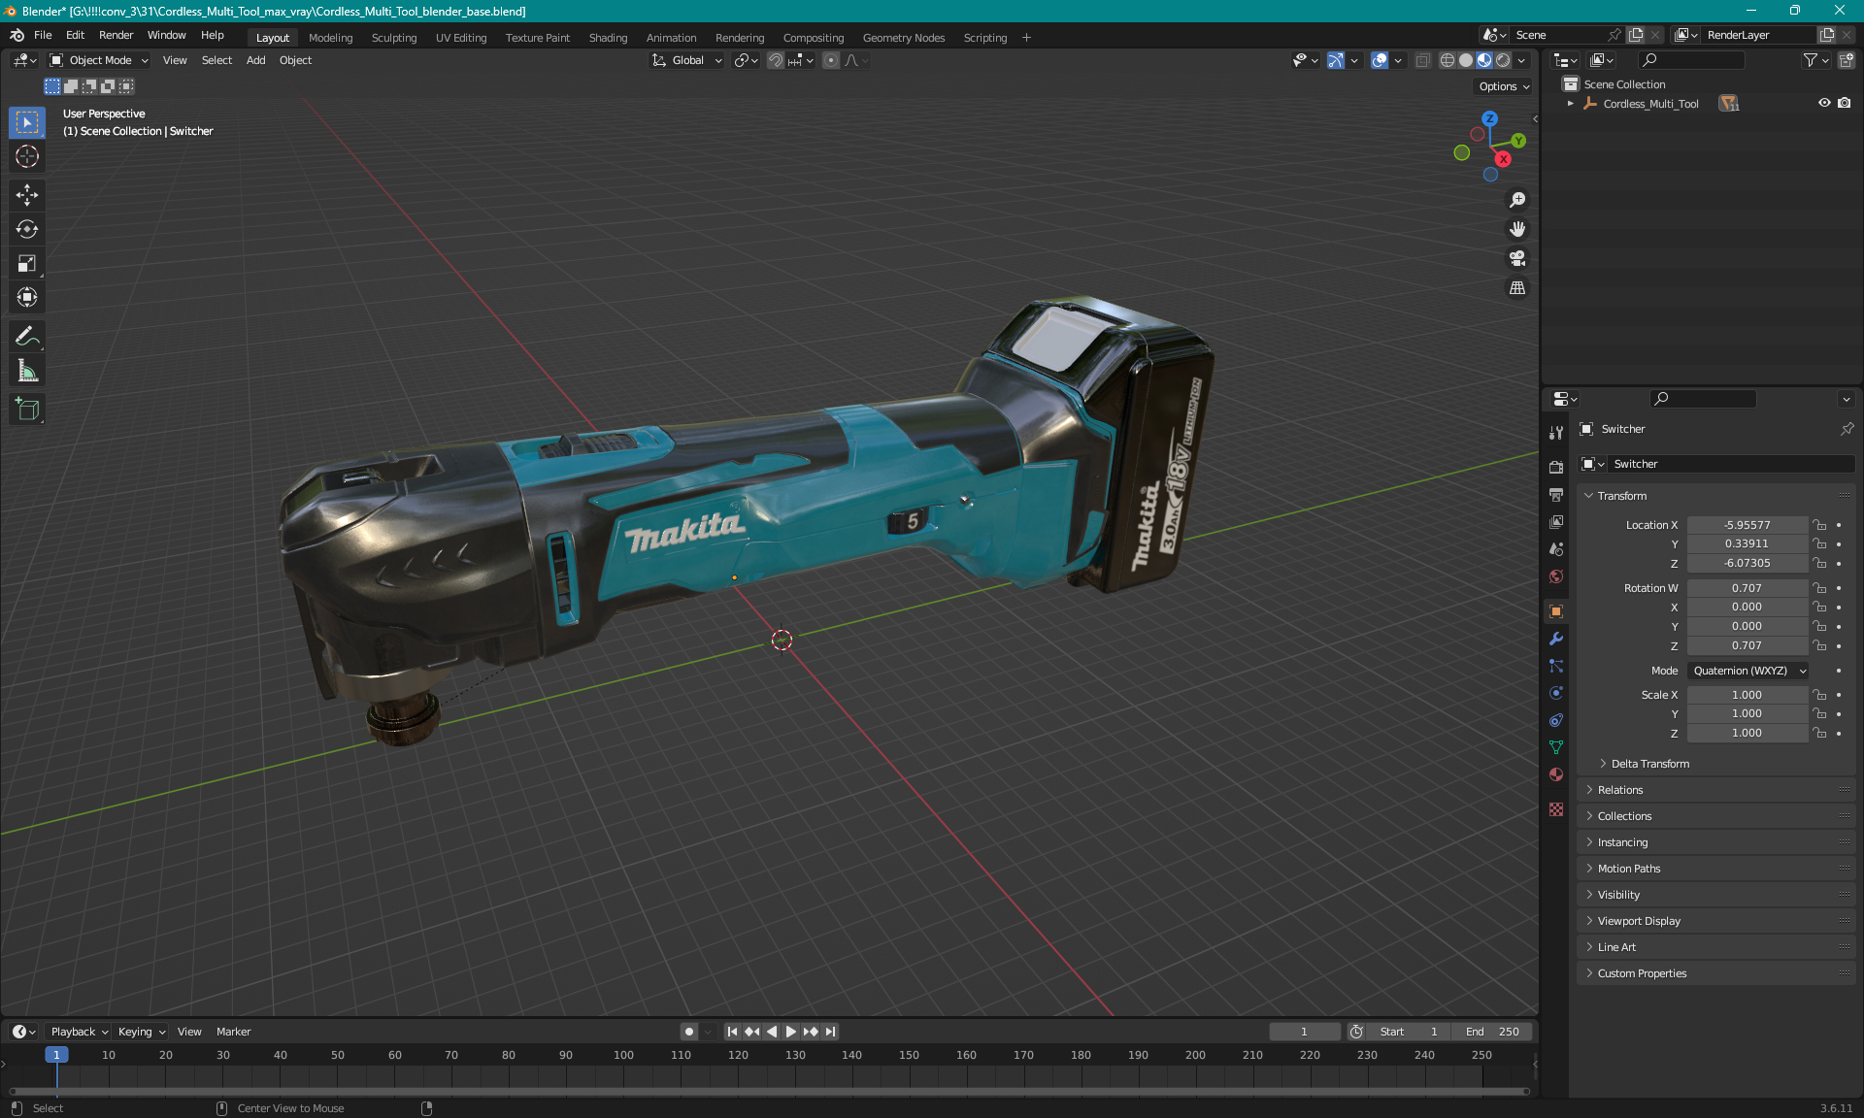
Task: Open the Particles properties tab
Action: 1556,666
